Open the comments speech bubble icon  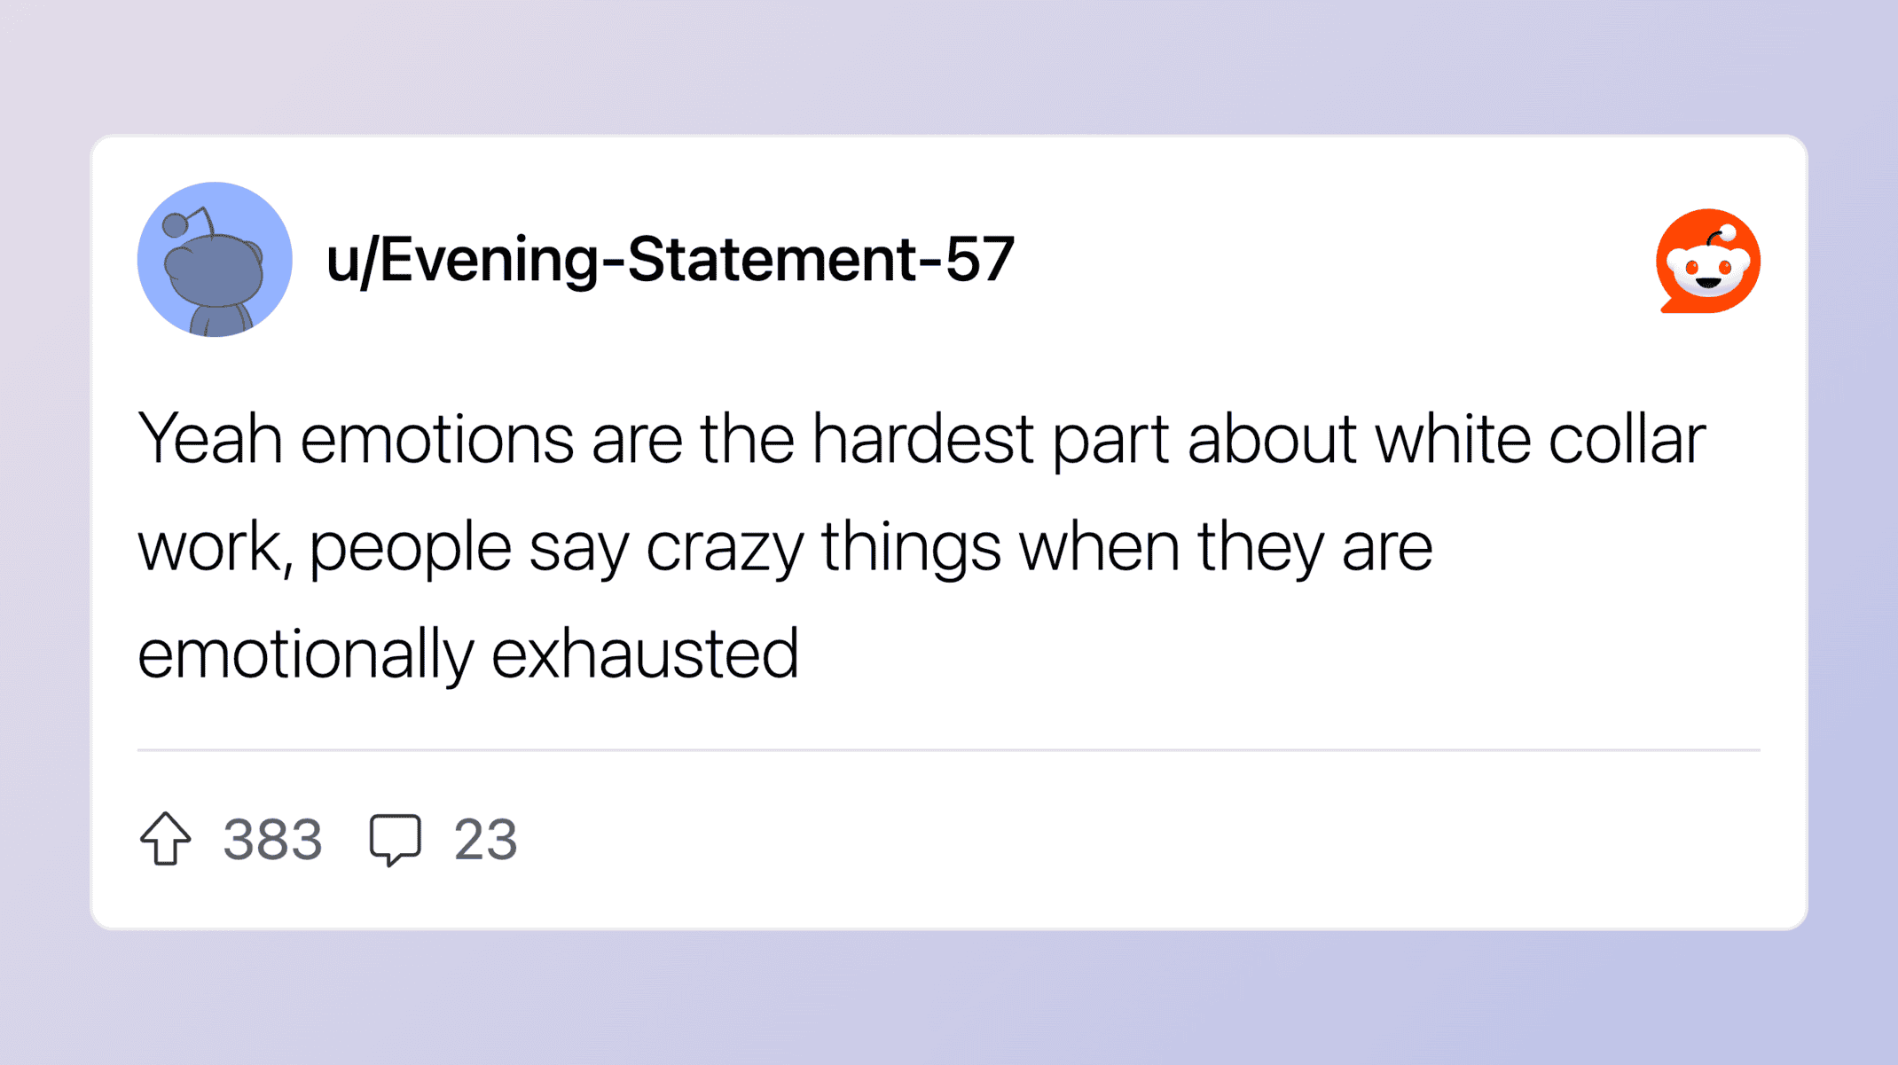[395, 838]
